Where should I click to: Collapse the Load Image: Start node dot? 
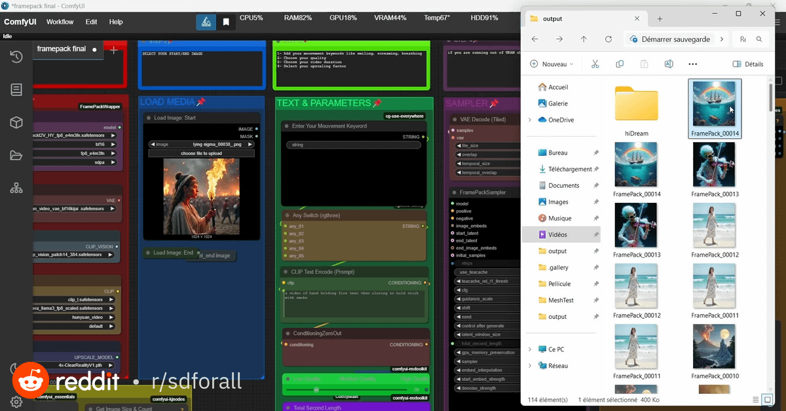[149, 118]
